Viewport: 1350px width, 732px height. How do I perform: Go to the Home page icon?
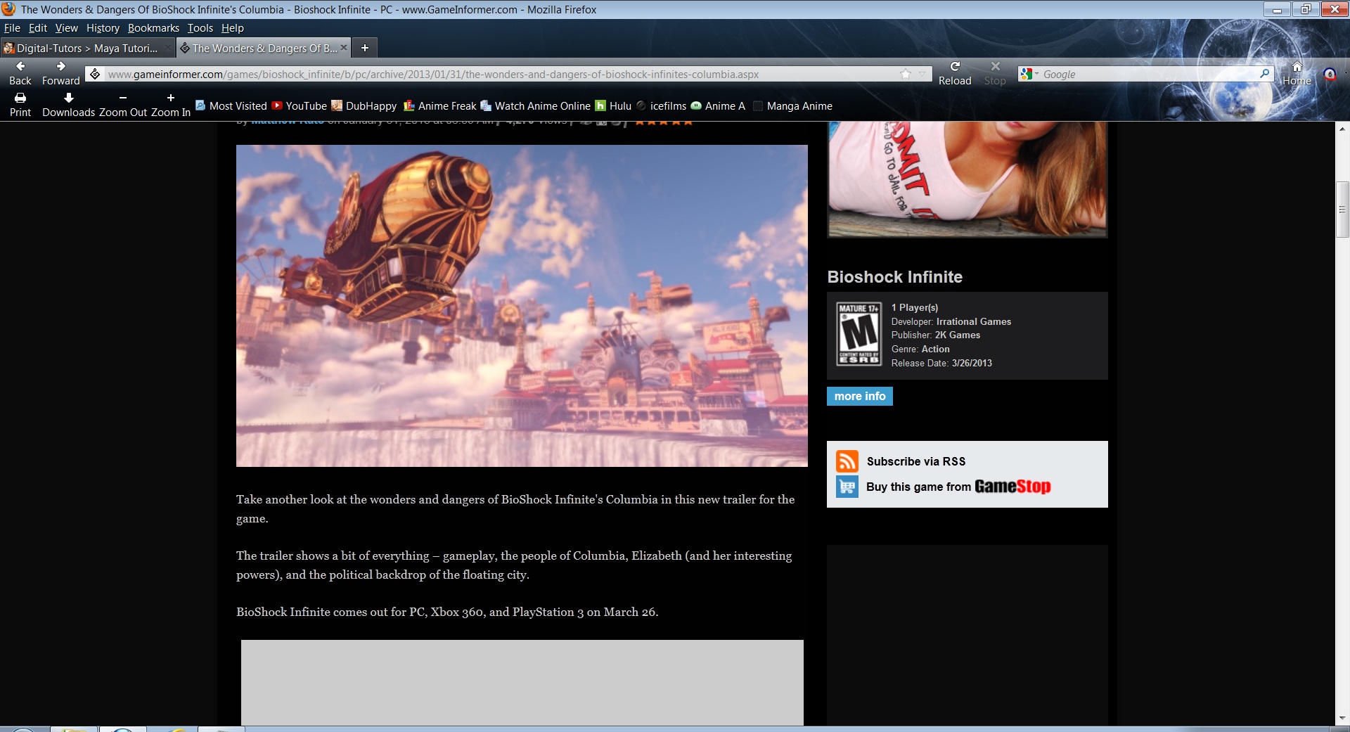point(1297,67)
